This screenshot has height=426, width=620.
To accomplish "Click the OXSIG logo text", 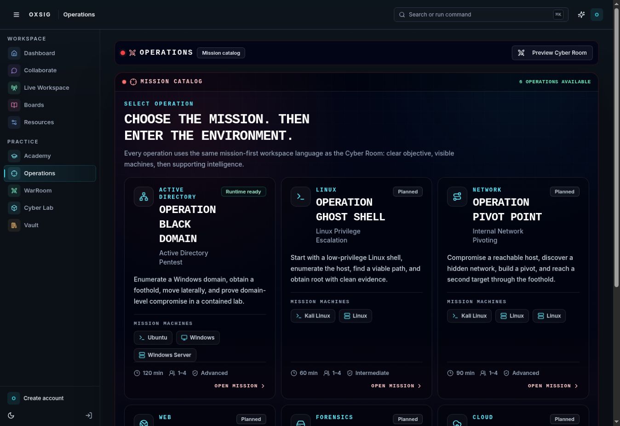I will pos(40,15).
